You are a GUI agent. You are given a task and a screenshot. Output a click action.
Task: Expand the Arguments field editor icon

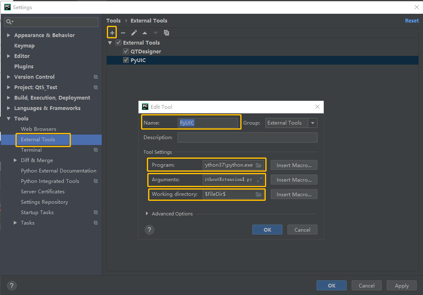pyautogui.click(x=259, y=180)
